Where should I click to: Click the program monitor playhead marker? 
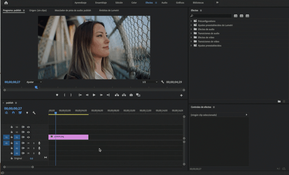tap(36, 87)
